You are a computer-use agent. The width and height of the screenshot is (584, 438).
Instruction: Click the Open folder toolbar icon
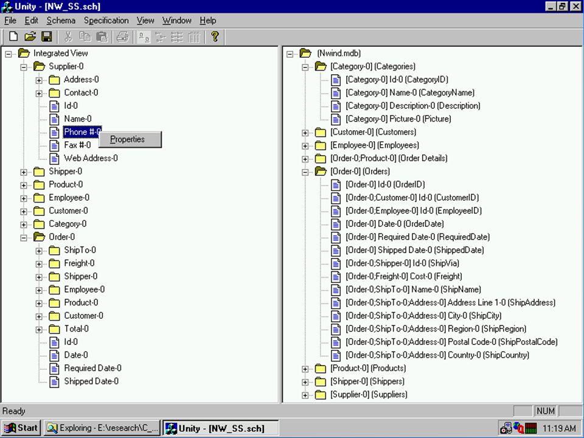tap(30, 36)
